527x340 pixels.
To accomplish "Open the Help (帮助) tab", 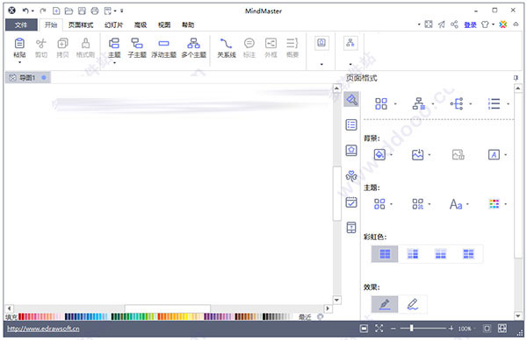I will (188, 25).
